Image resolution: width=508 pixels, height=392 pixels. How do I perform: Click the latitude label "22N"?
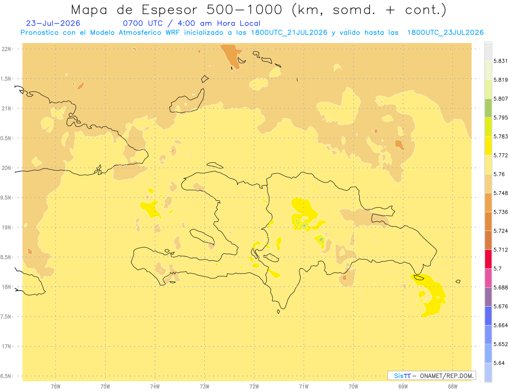(6, 49)
